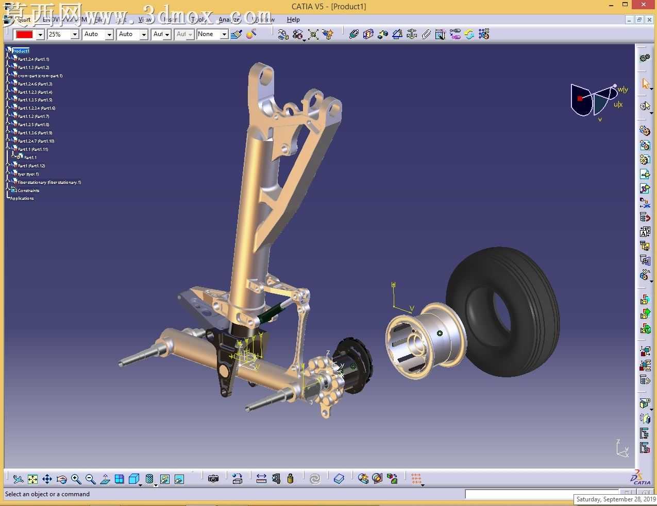Open the first Auto line thickness dropdown
The width and height of the screenshot is (657, 506).
(109, 34)
